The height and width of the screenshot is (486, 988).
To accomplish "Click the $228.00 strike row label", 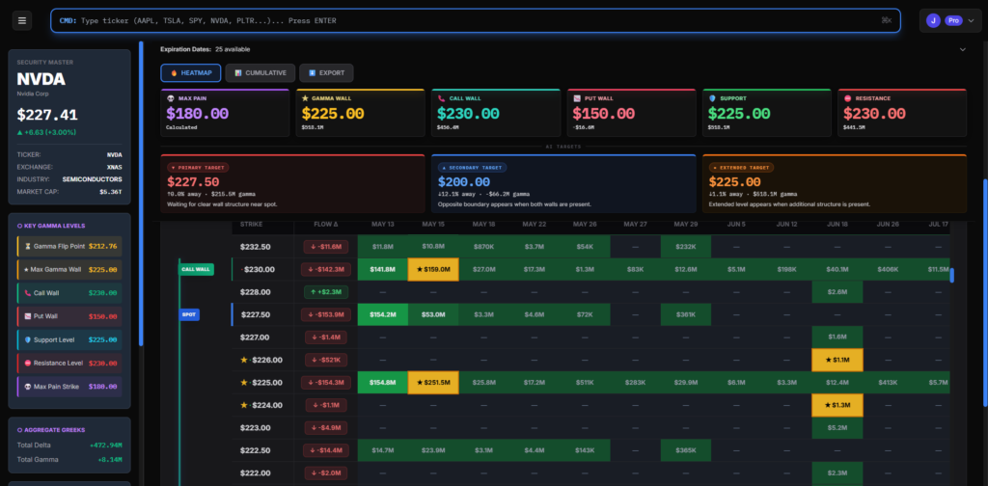I will pos(256,292).
